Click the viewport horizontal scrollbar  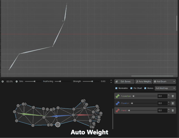152,76
